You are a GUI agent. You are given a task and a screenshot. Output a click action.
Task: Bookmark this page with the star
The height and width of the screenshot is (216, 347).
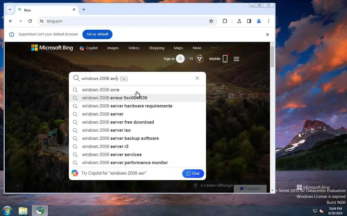[x=211, y=21]
